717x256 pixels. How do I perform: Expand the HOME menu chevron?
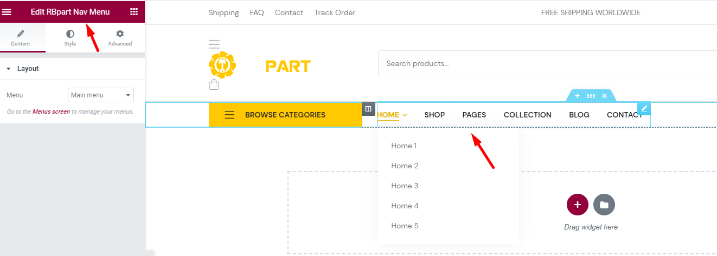pos(405,115)
